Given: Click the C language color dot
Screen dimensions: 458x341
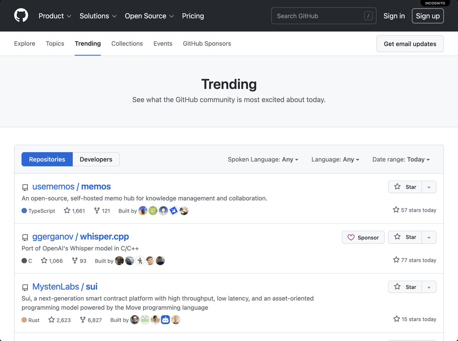Looking at the screenshot, I should 24,260.
